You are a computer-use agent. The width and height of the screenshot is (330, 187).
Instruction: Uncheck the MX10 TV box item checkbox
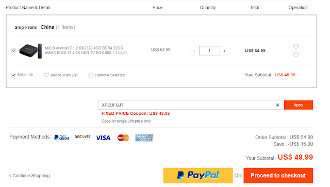[14, 50]
